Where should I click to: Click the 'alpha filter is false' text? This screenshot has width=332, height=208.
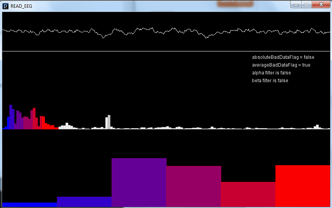click(x=271, y=73)
